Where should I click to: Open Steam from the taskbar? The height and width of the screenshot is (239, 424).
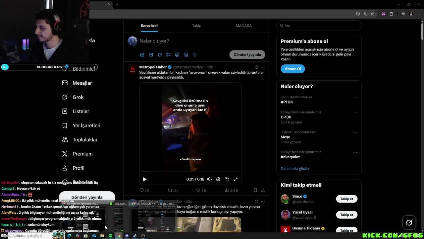[x=135, y=236]
